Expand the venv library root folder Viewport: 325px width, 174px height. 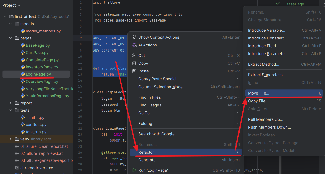tap(11, 139)
